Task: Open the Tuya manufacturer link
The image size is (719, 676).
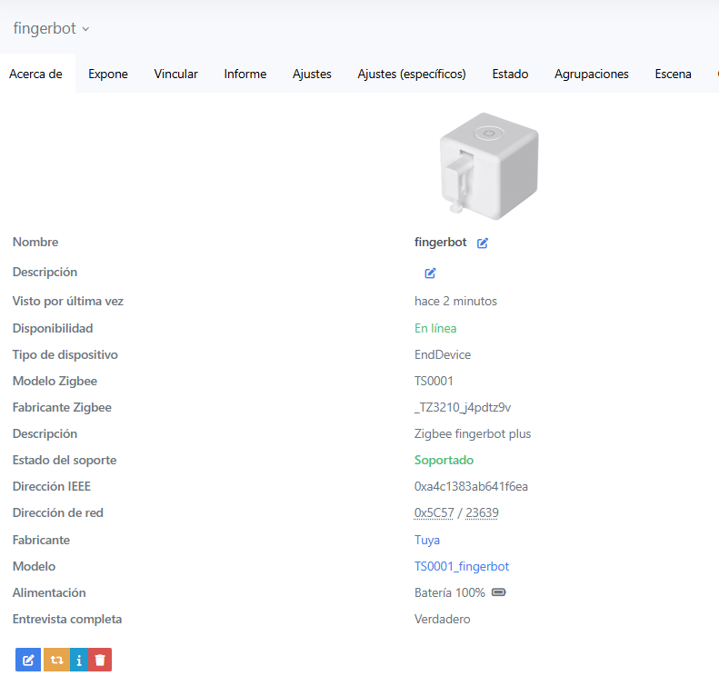Action: [x=427, y=540]
